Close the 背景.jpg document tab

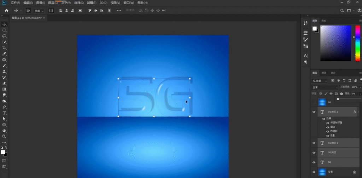[x=44, y=18]
